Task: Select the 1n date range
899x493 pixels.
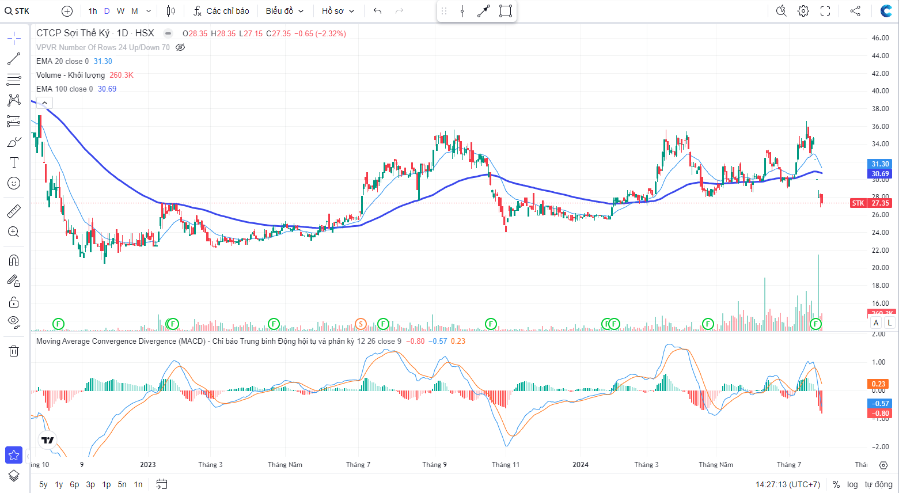Action: pyautogui.click(x=138, y=484)
